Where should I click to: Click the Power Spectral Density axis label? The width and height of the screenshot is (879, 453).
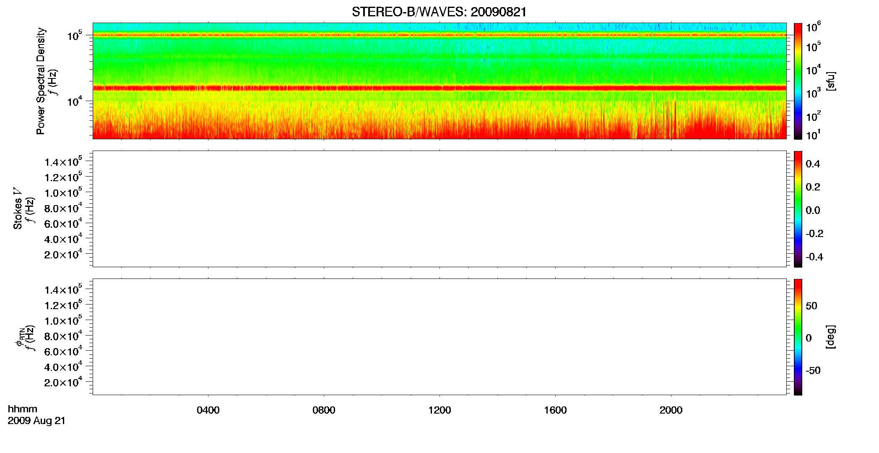[41, 81]
